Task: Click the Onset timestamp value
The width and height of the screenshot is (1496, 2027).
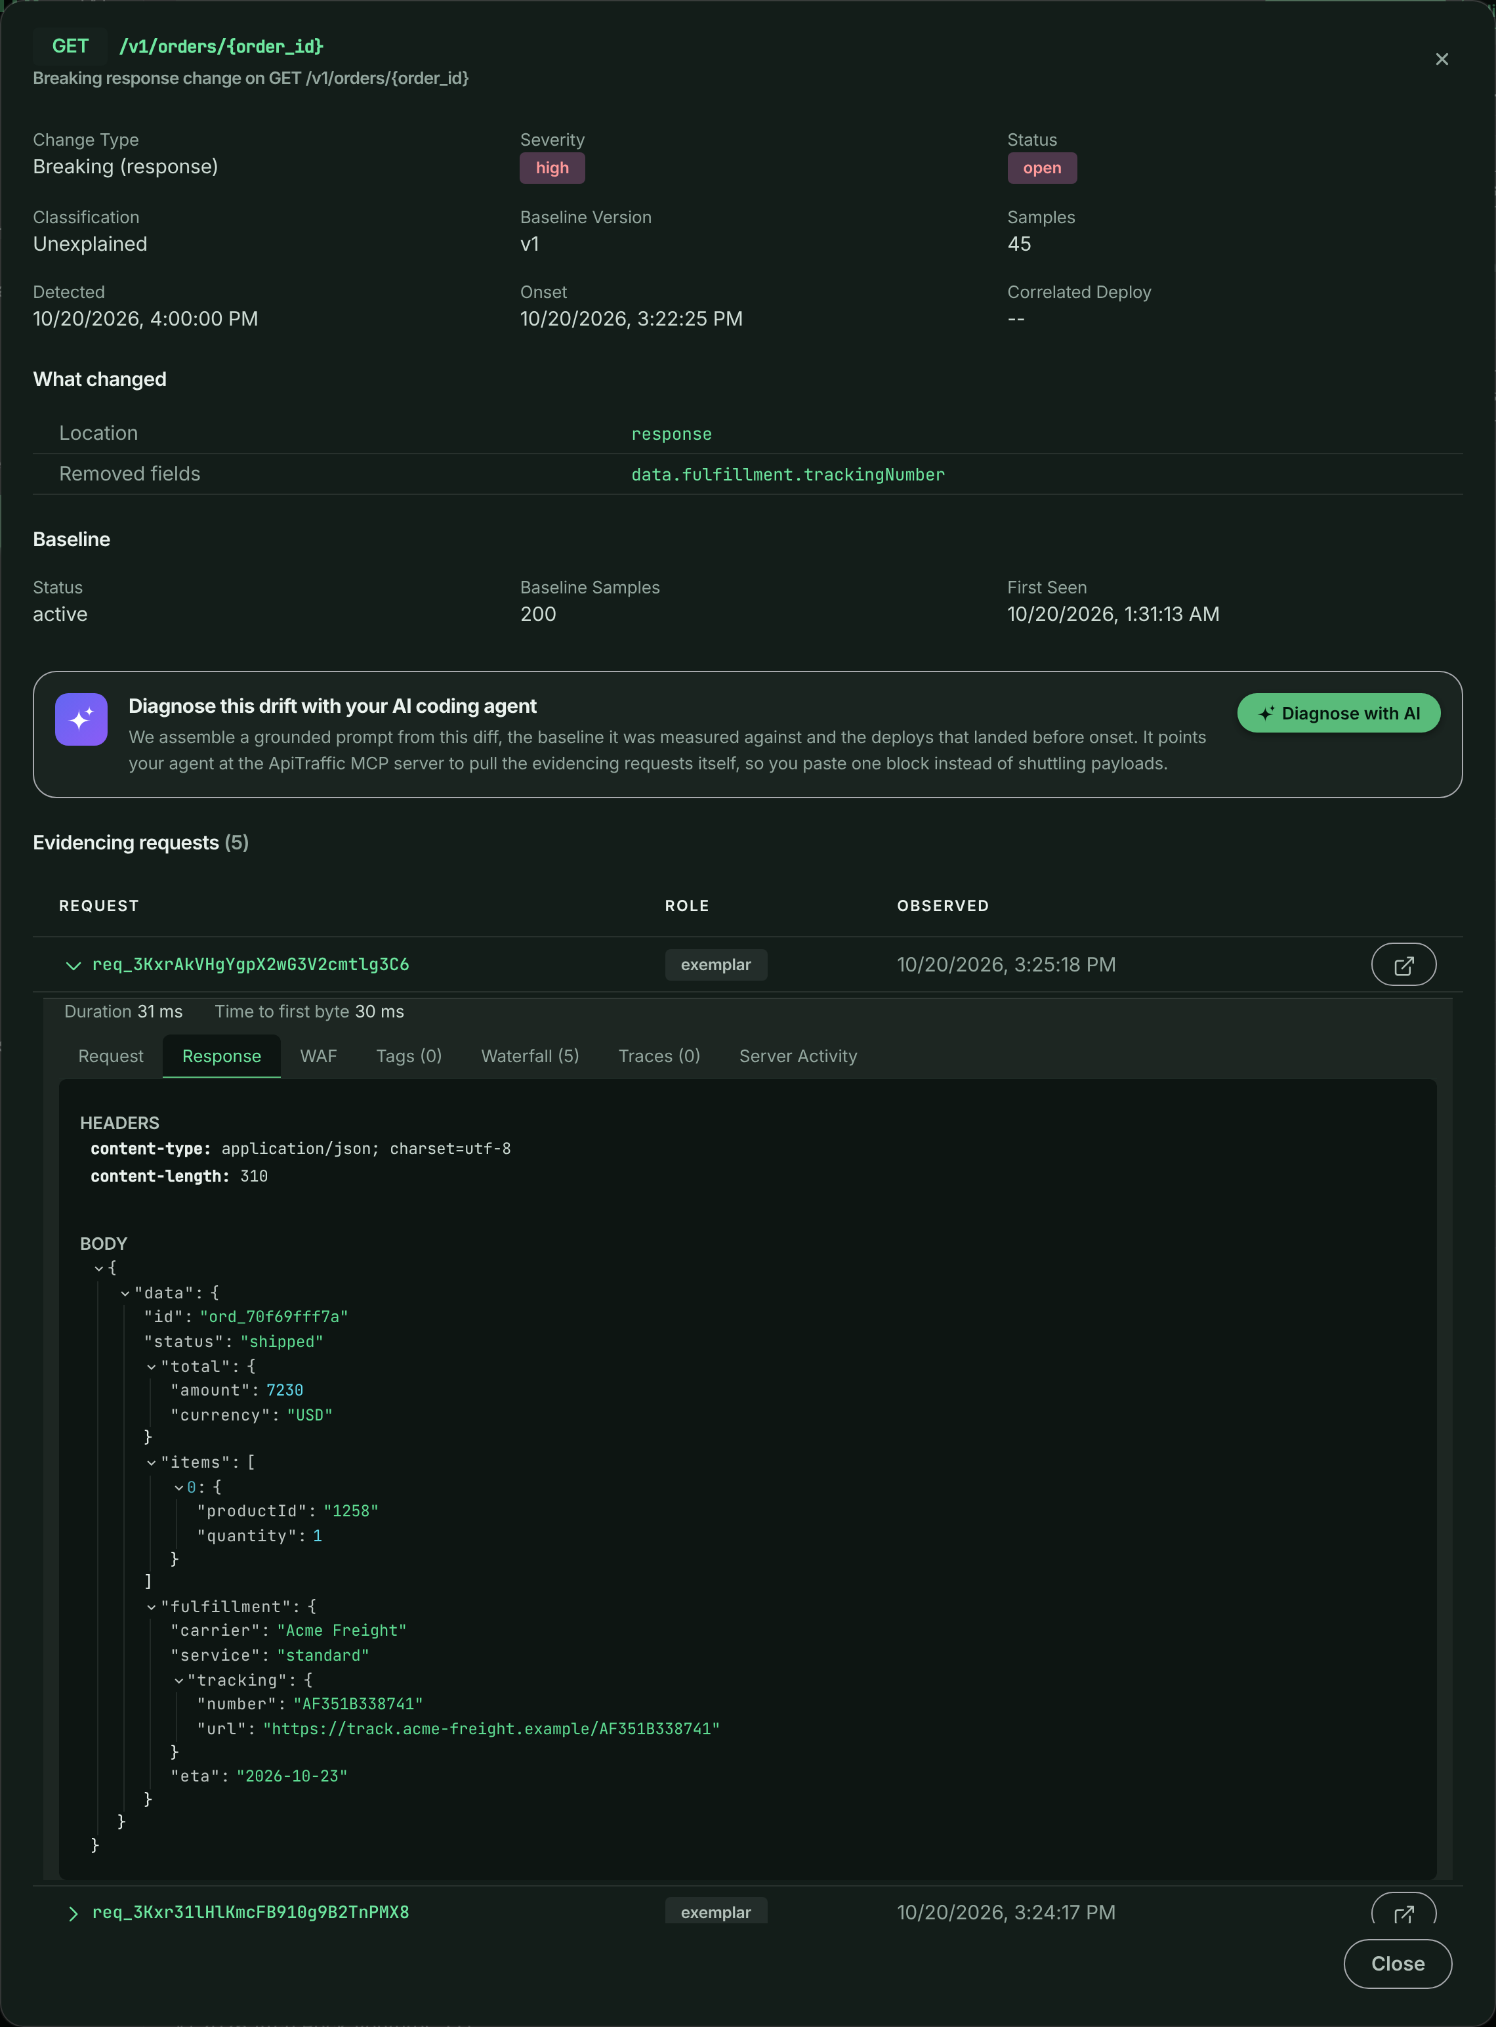Action: (631, 319)
